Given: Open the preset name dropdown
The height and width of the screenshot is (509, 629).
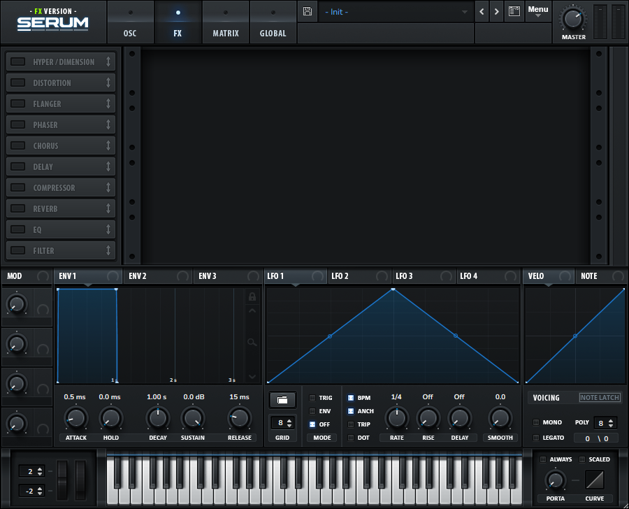Looking at the screenshot, I should pos(396,12).
